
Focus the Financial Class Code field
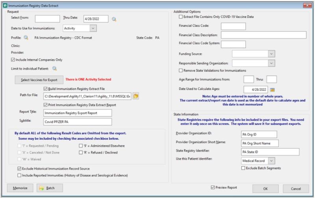pos(233,26)
